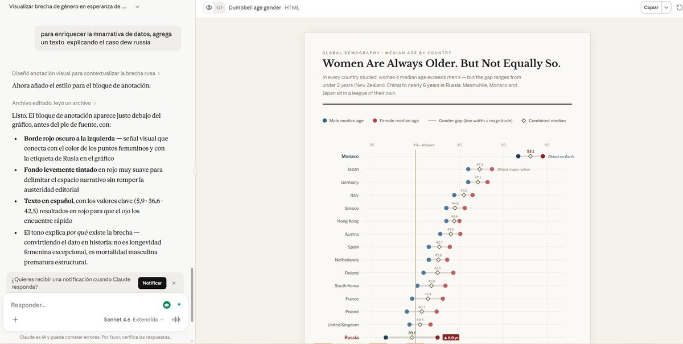Click the United Kingdom row label
The image size is (683, 344).
343,325
